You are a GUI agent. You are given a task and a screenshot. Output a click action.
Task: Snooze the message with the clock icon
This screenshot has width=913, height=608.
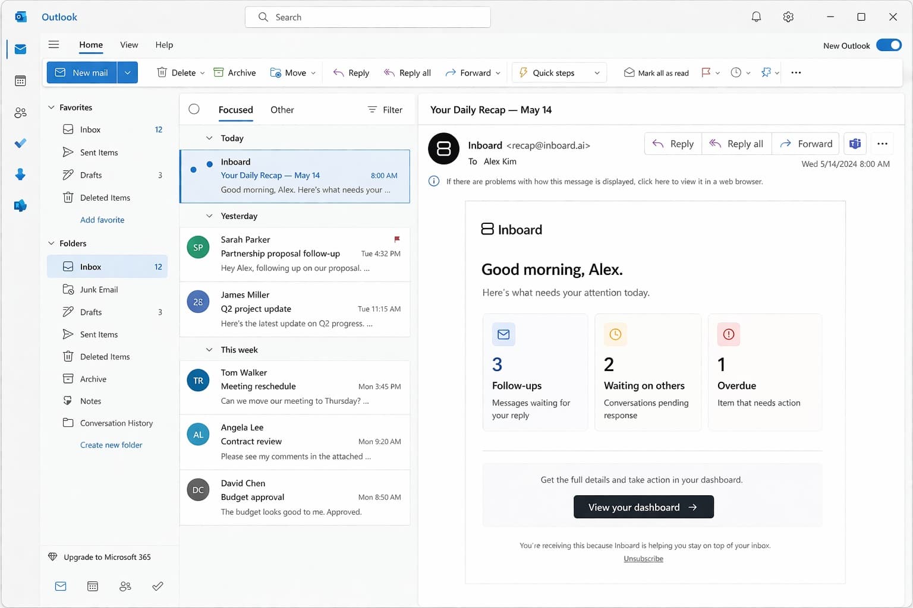click(736, 72)
